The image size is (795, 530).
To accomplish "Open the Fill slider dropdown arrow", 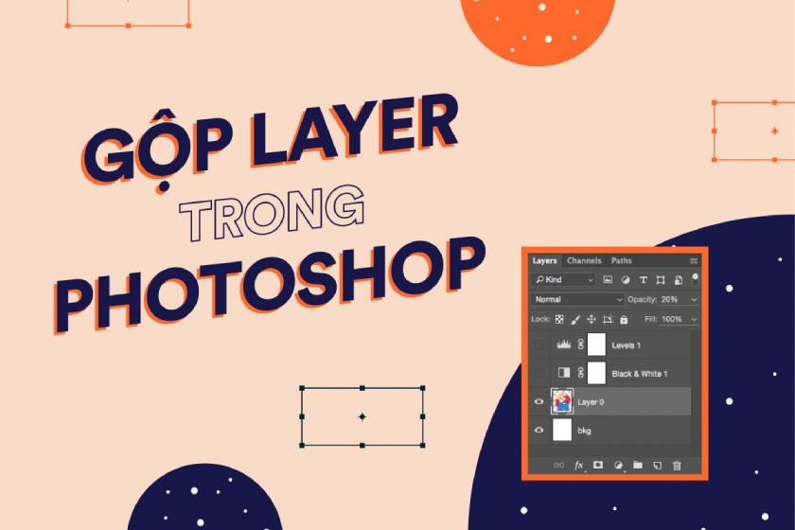I will pyautogui.click(x=694, y=320).
